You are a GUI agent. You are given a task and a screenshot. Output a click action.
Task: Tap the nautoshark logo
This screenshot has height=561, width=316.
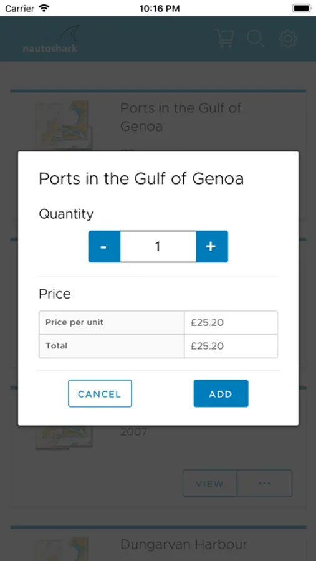click(x=50, y=39)
